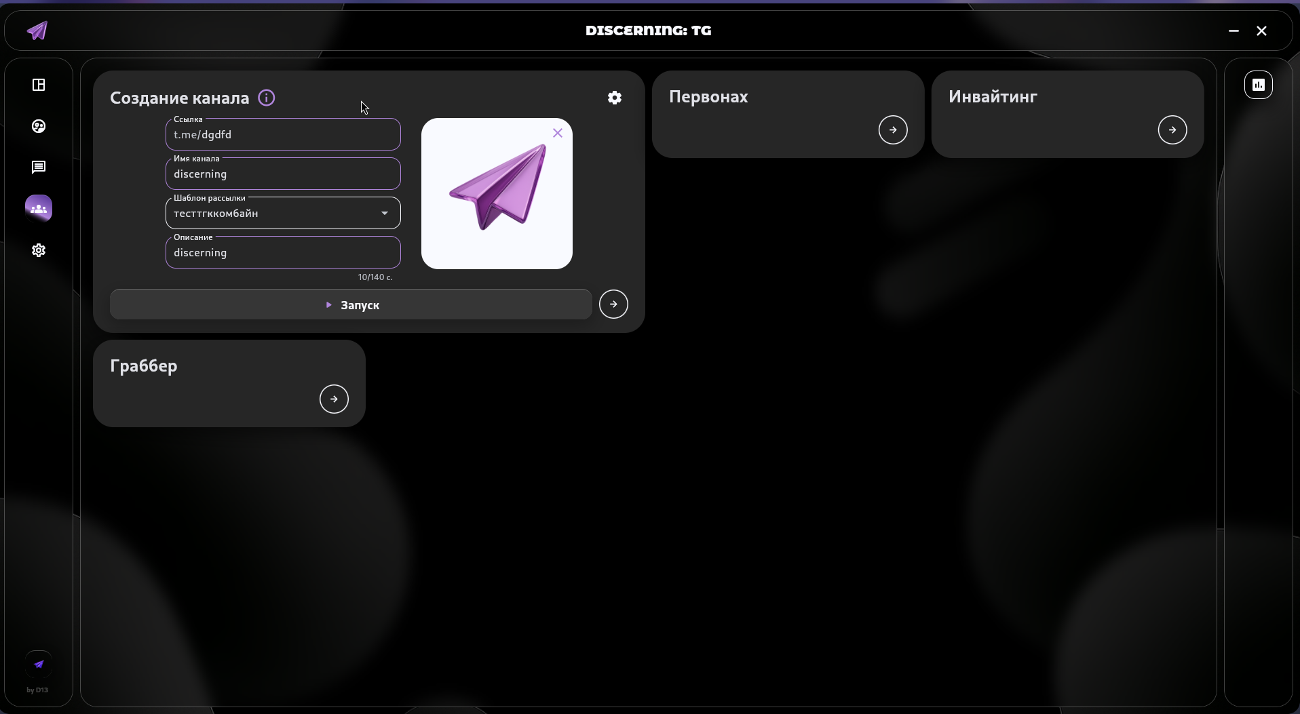Focus the Описание description field
Screen dimensions: 1300x714
coord(283,253)
